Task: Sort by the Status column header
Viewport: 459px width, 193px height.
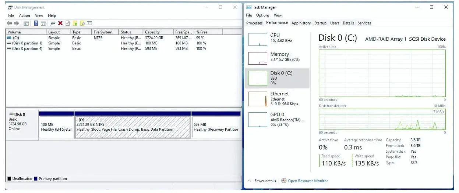Action: 131,32
